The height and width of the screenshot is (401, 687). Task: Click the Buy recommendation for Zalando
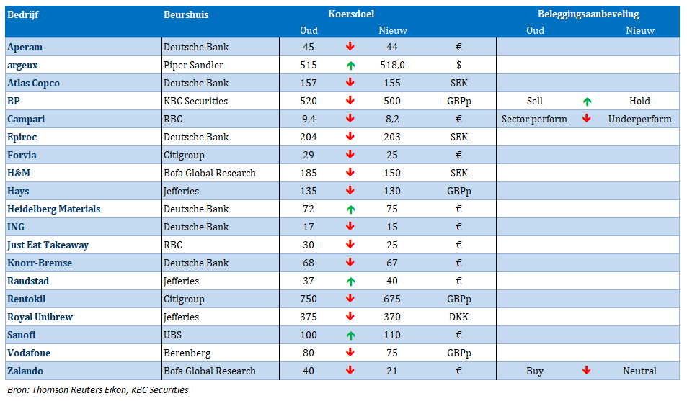[534, 371]
